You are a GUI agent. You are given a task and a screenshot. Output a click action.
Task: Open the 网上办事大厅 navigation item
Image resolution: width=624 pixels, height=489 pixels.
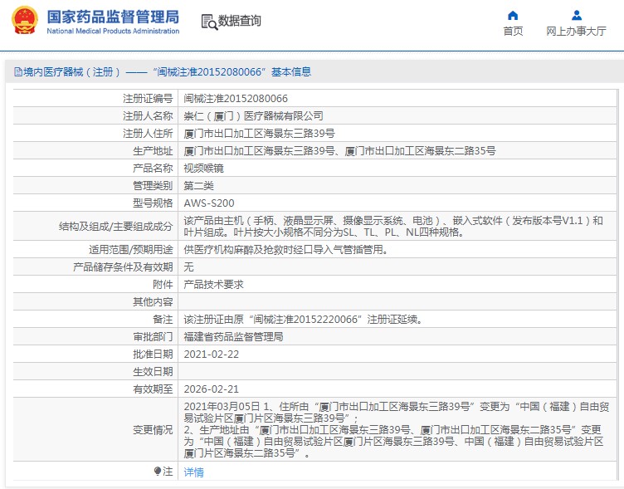pos(576,31)
